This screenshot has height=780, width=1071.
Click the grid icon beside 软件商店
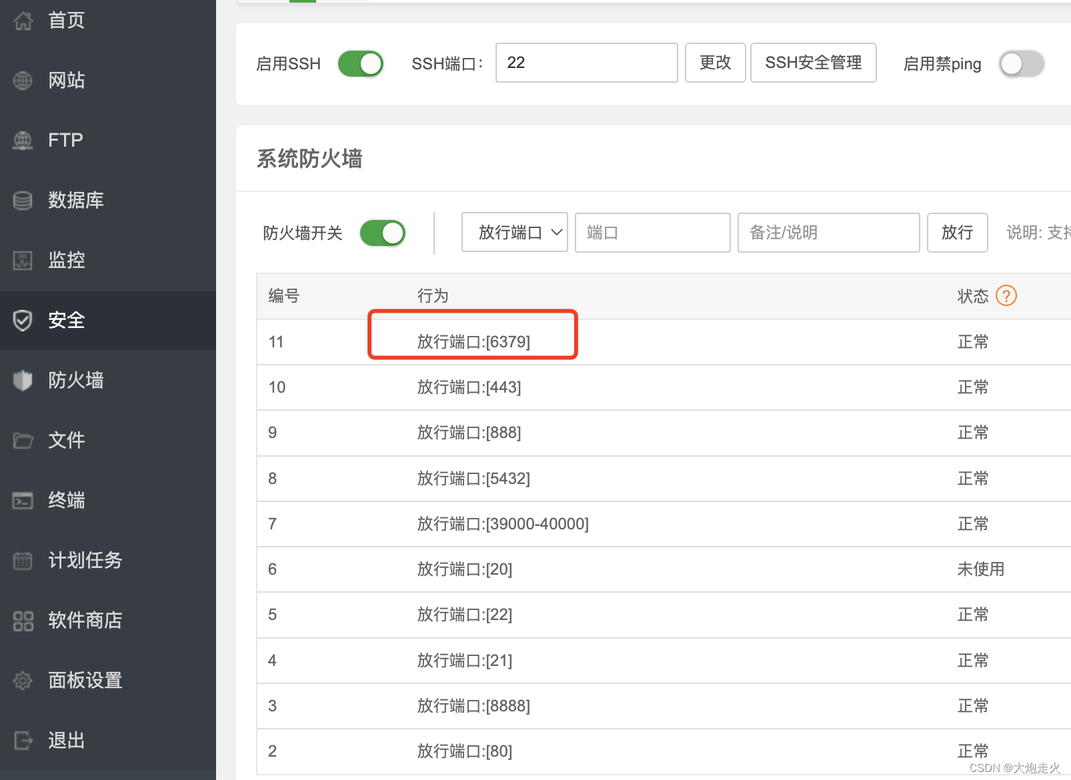(23, 621)
